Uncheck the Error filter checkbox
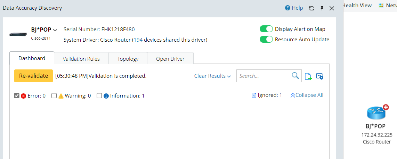397x159 pixels. click(x=17, y=96)
